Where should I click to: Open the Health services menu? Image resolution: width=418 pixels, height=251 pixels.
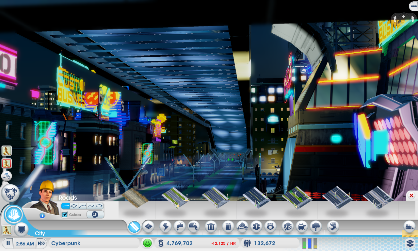click(256, 226)
